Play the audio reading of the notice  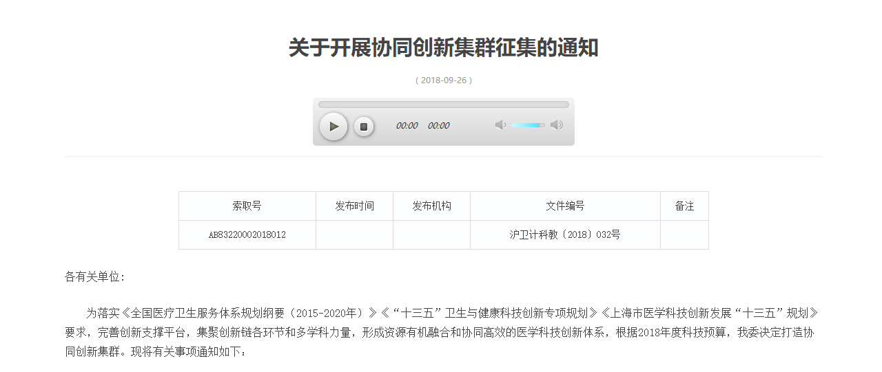click(x=334, y=127)
